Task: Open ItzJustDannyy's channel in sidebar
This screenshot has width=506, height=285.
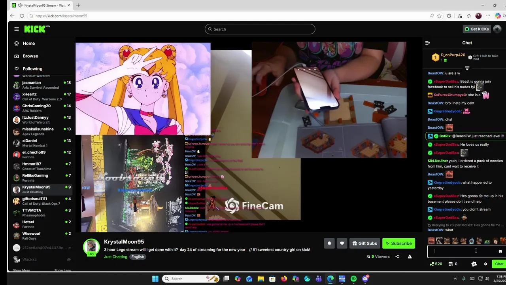Action: (x=42, y=120)
